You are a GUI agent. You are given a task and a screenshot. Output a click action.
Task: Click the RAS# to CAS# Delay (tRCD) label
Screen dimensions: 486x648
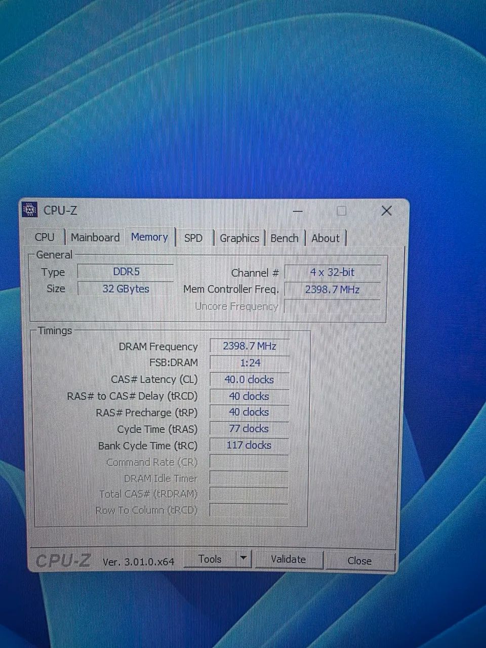pyautogui.click(x=132, y=396)
